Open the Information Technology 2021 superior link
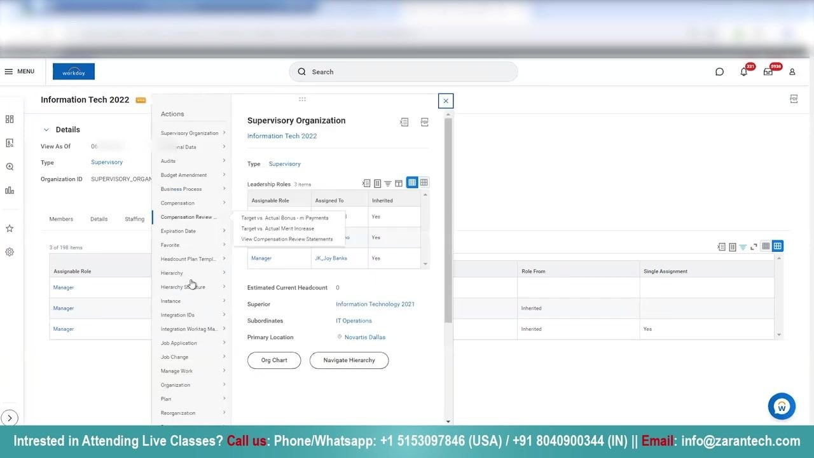Image resolution: width=814 pixels, height=458 pixels. click(x=375, y=304)
